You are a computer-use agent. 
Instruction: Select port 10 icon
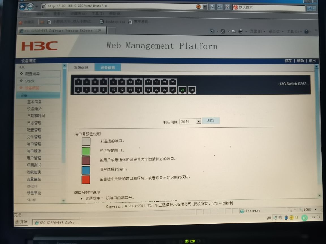click(x=113, y=90)
